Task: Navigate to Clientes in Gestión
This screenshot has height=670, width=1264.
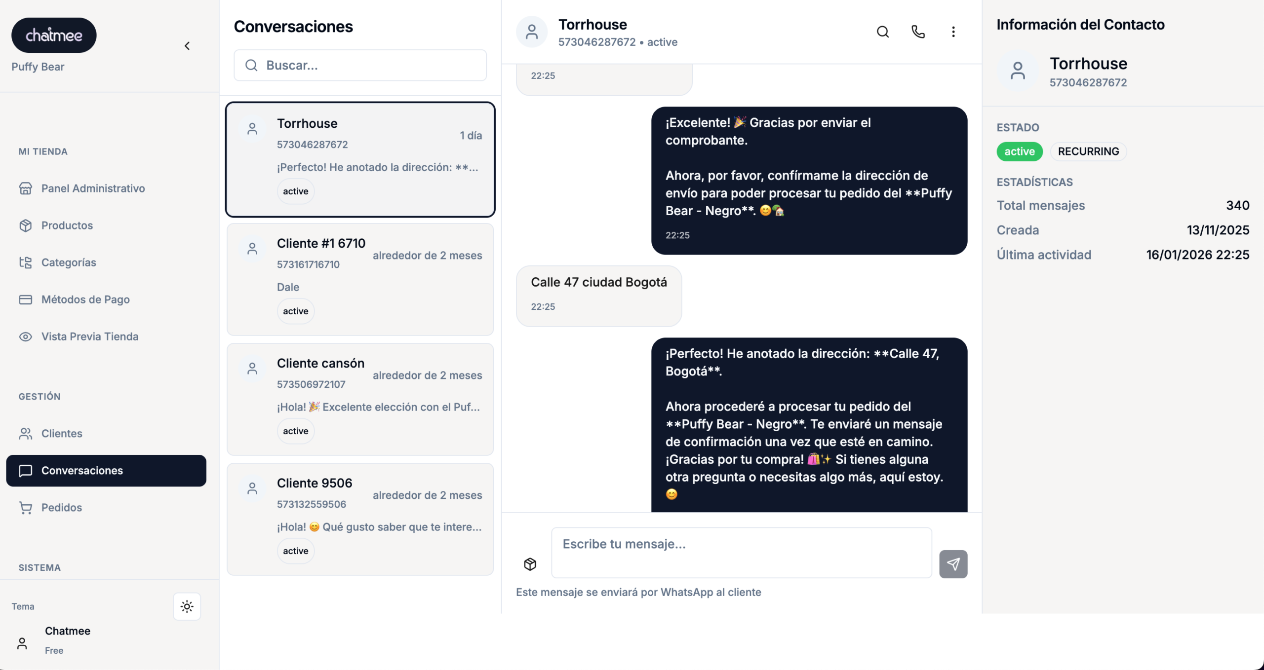Action: (62, 434)
